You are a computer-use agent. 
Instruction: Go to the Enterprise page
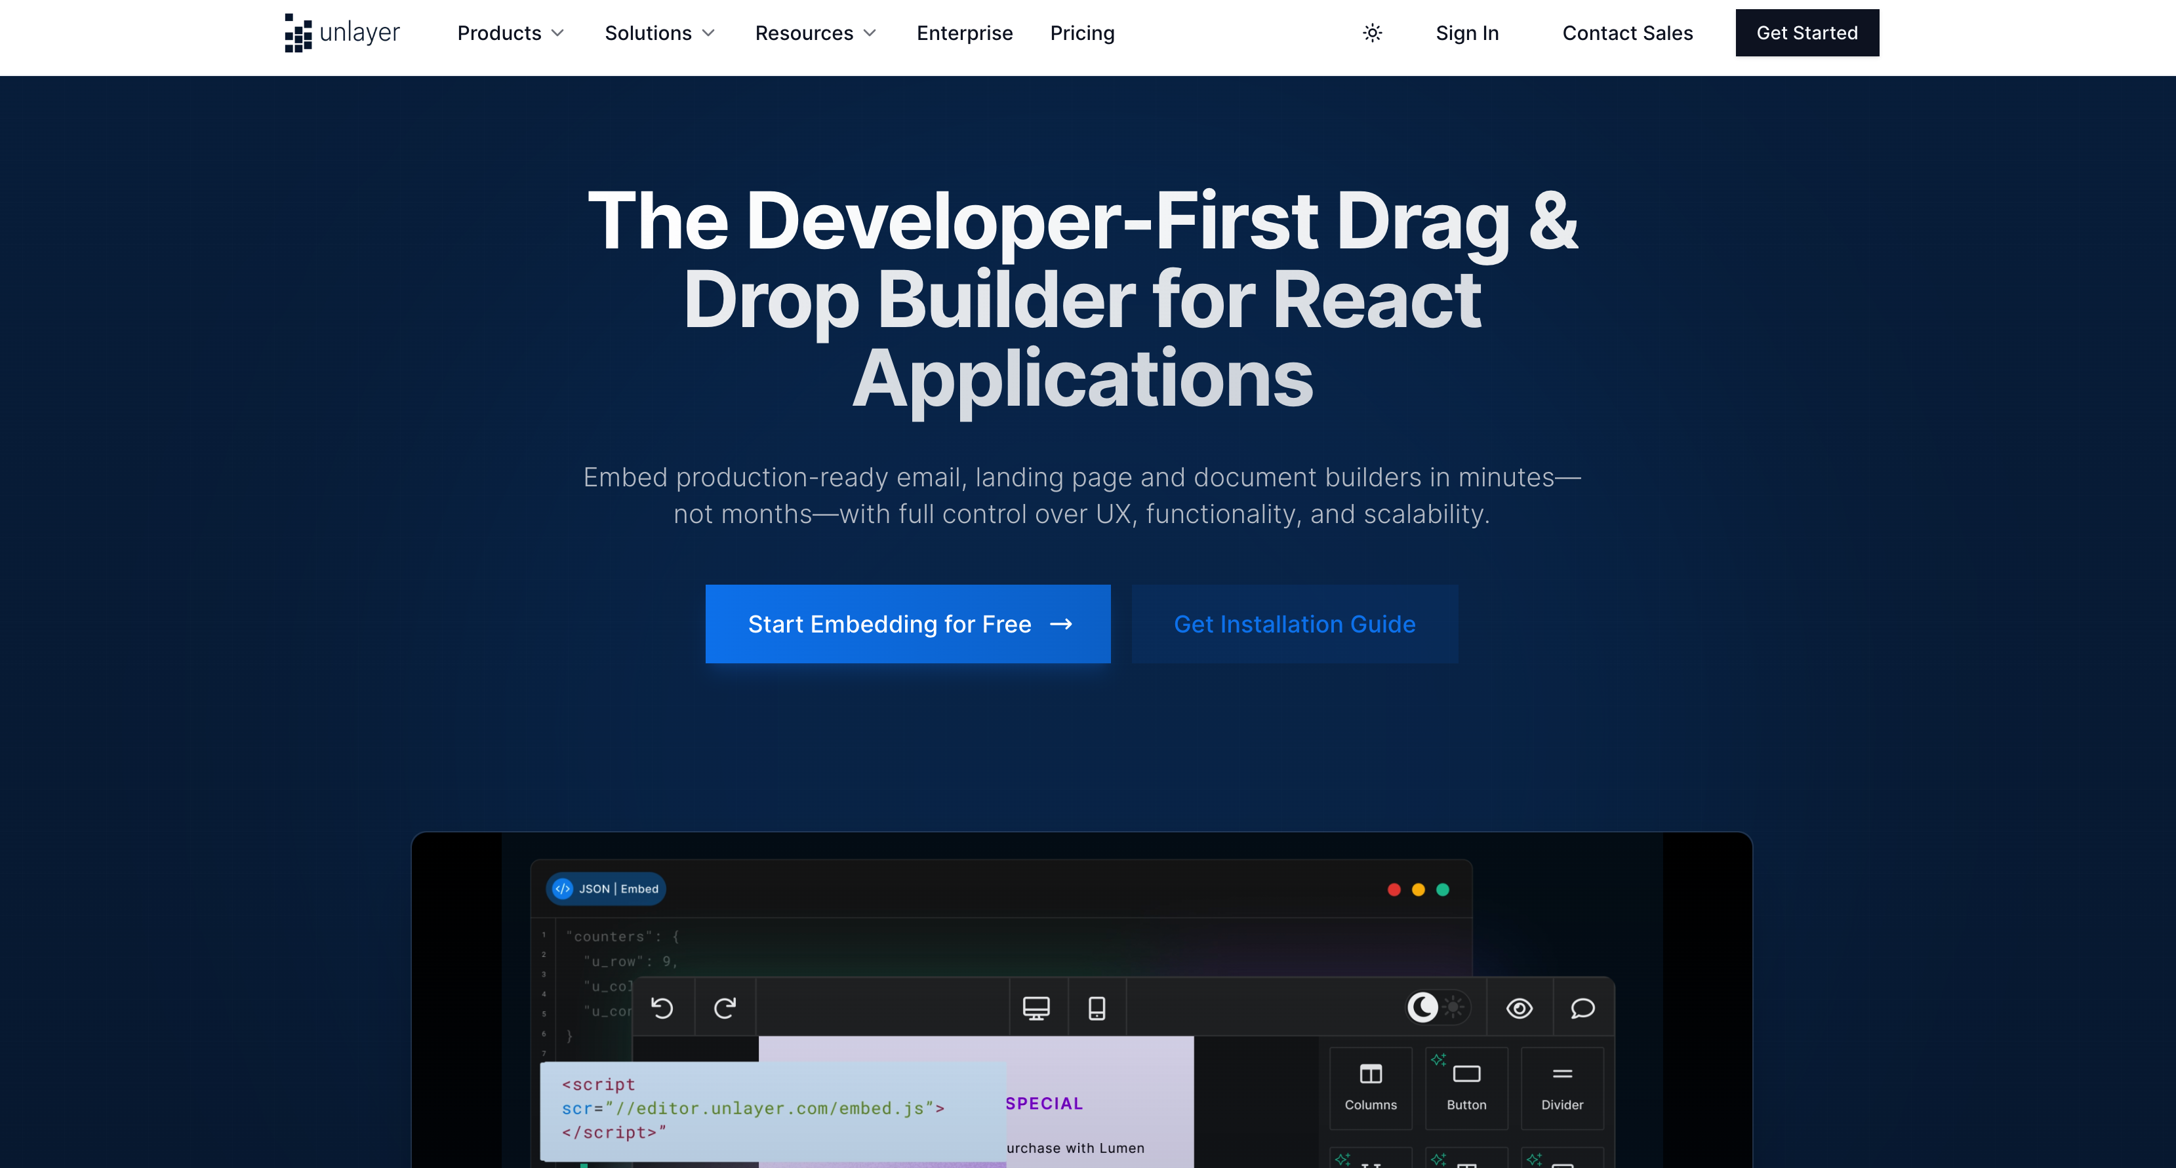[964, 33]
